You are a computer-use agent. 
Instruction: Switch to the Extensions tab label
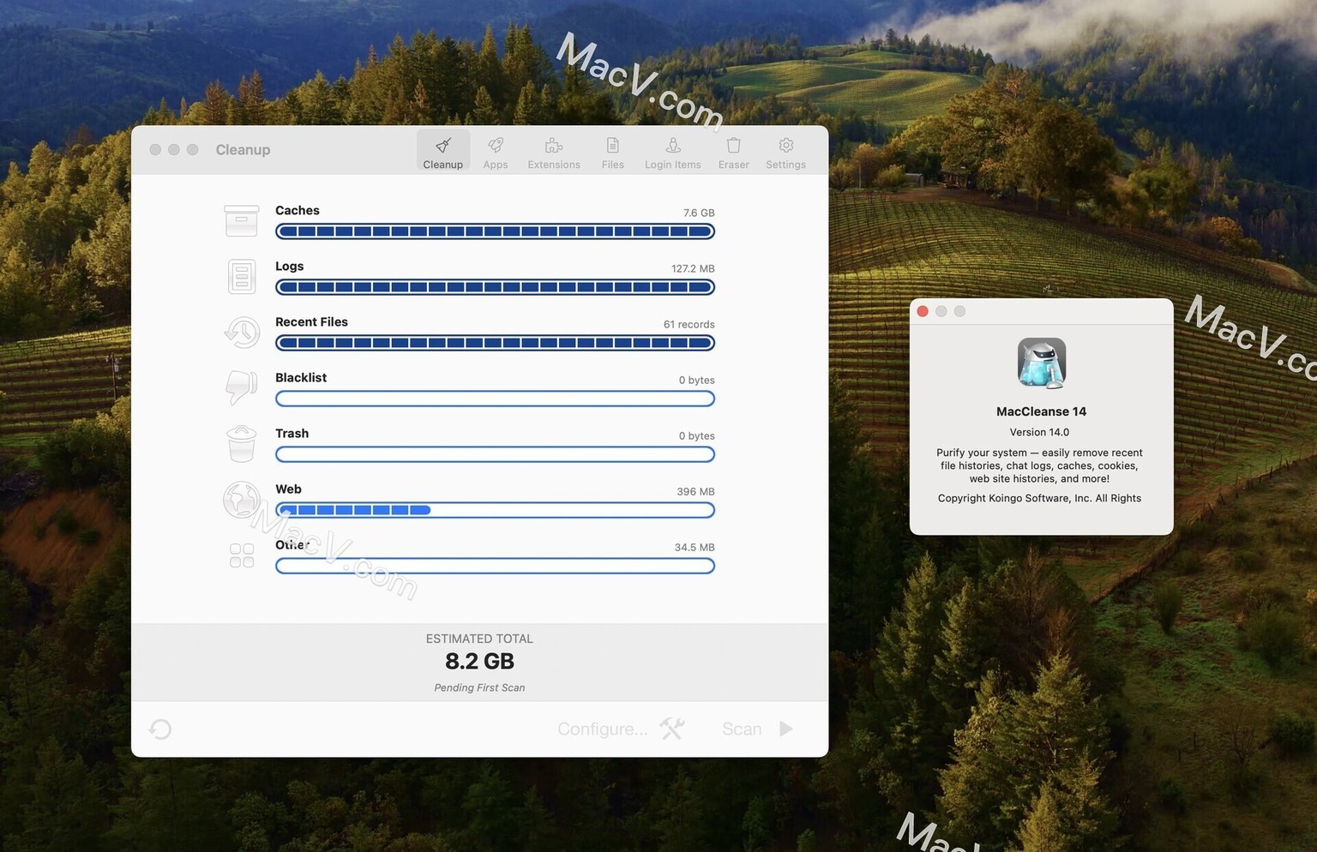coord(554,165)
